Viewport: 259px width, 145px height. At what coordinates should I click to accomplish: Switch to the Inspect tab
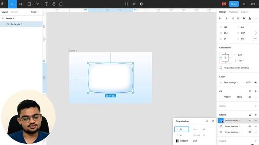(244, 12)
